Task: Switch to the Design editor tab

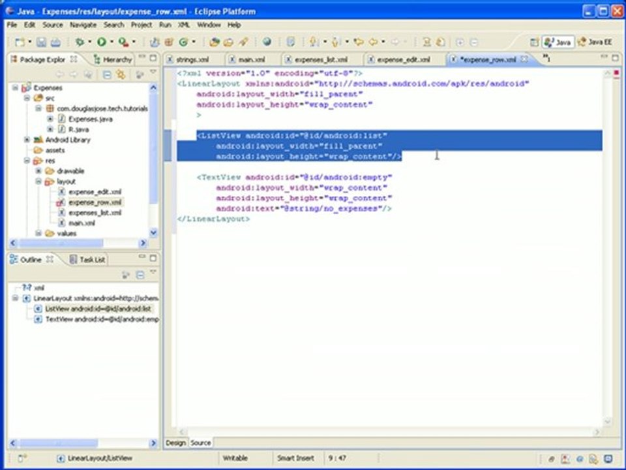Action: 175,443
